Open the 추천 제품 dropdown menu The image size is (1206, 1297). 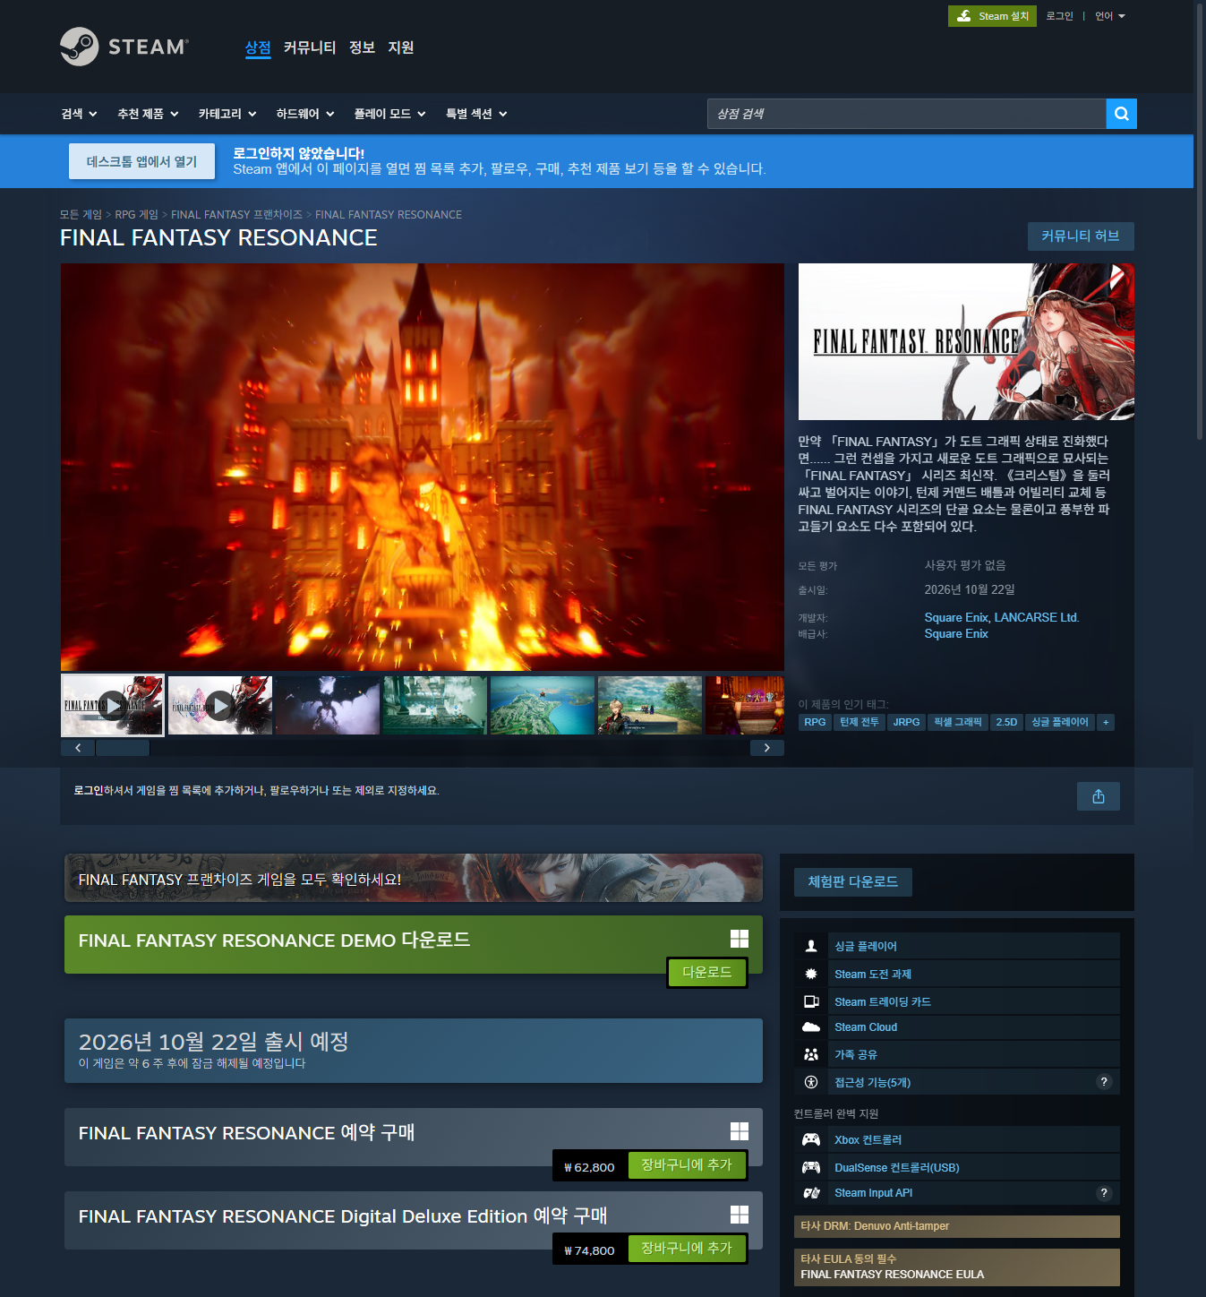(149, 114)
